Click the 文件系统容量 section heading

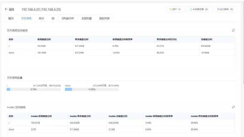(15, 78)
